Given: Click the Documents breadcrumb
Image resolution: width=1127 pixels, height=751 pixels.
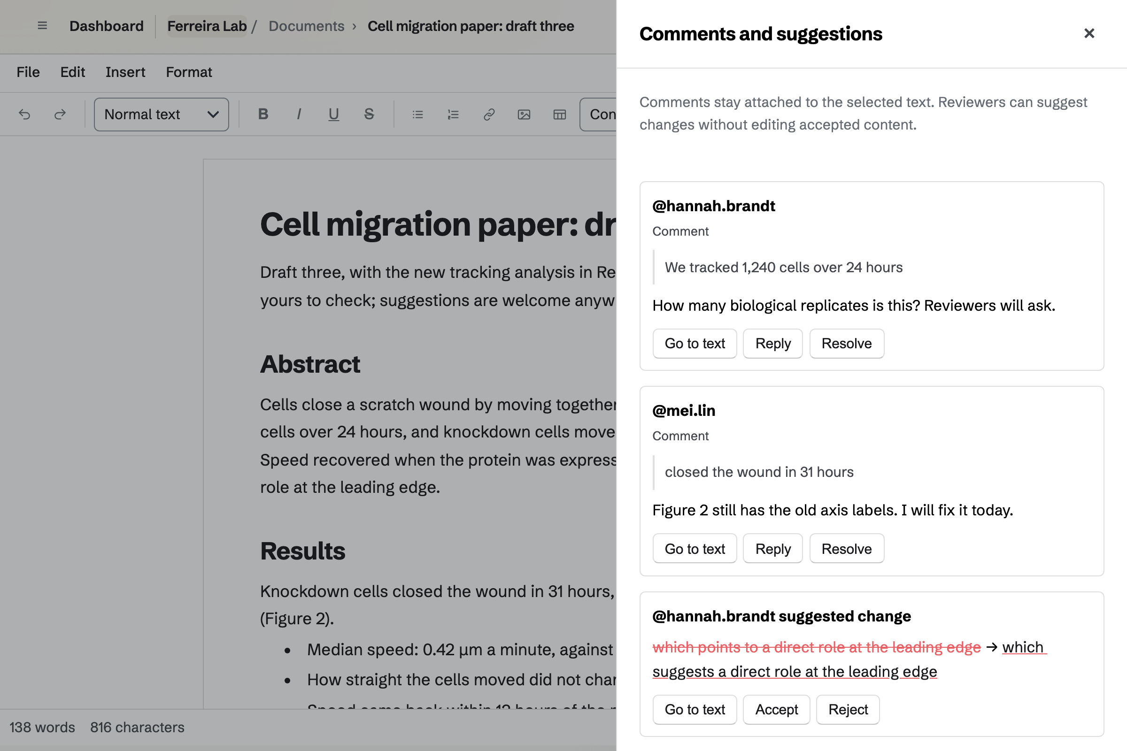Looking at the screenshot, I should 306,26.
